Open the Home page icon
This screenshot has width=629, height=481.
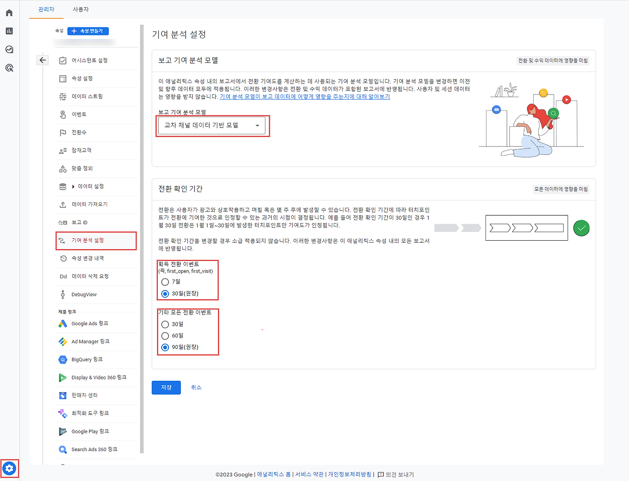(9, 12)
